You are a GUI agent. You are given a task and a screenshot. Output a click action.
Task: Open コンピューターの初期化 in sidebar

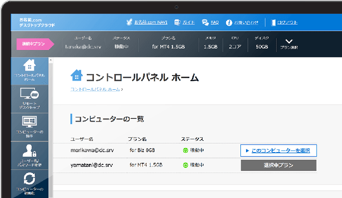point(30,184)
